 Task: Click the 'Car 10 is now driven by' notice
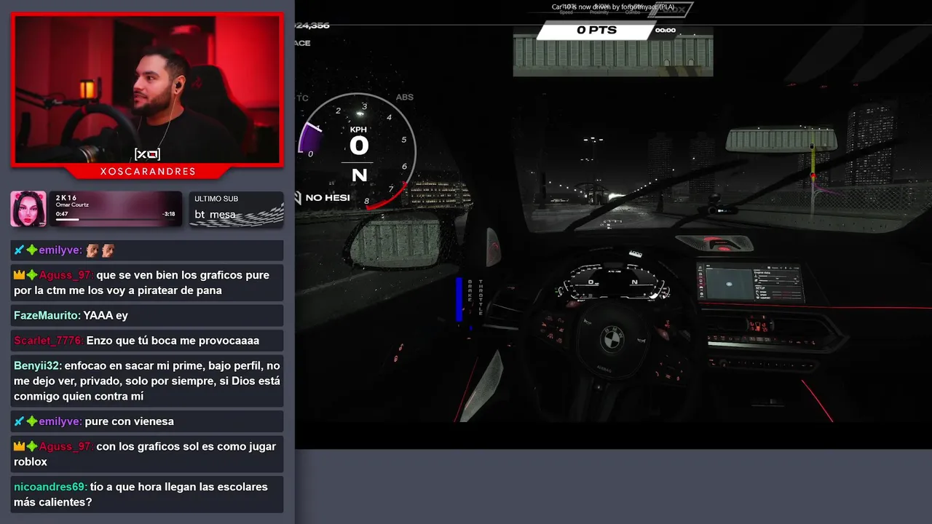613,7
